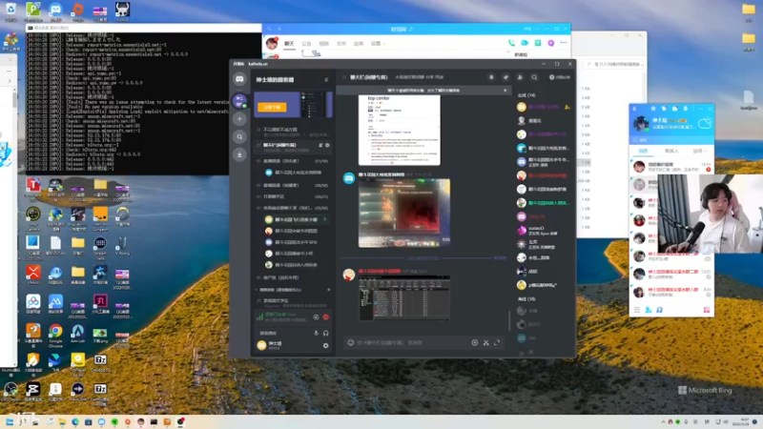Open music icon at QQ panel bottom

pyautogui.click(x=659, y=309)
